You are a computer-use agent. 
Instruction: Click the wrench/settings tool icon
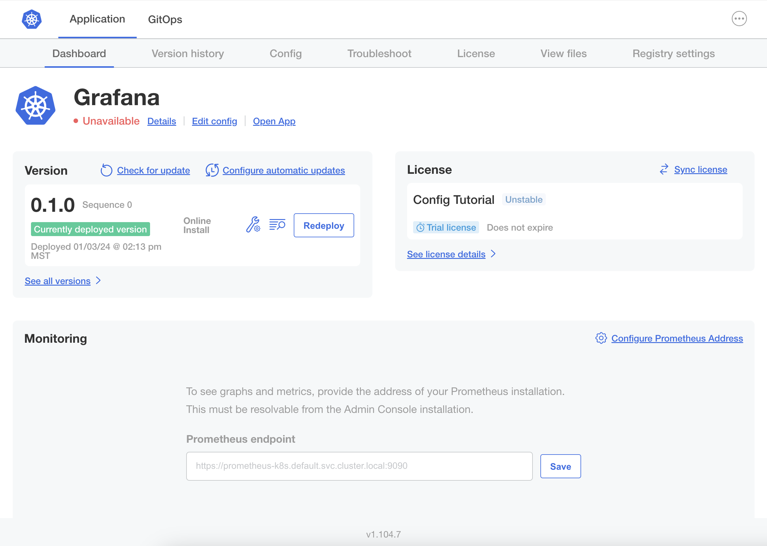point(253,225)
